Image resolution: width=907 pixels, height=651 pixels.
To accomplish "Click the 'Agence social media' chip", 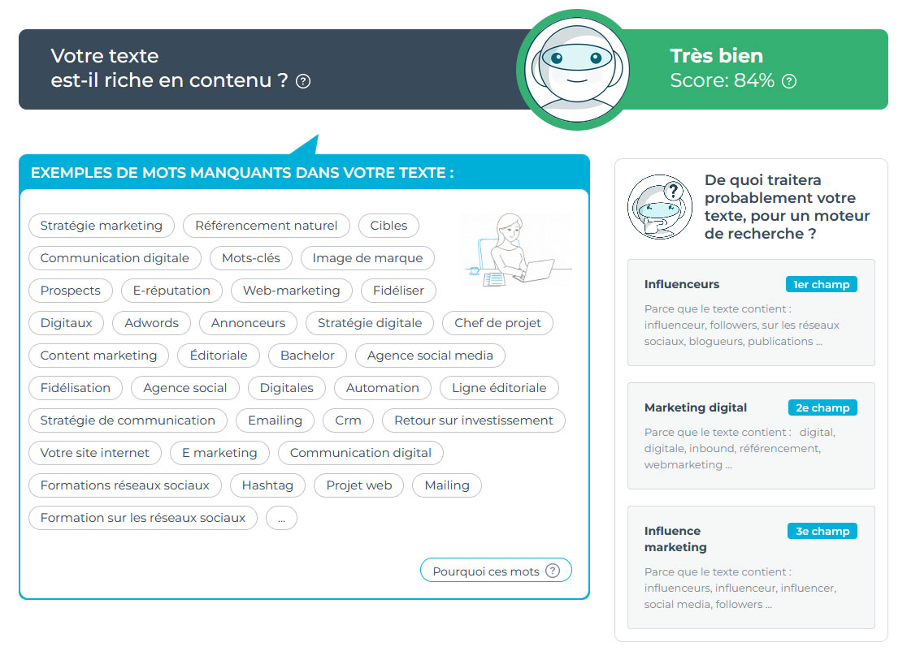I will click(431, 356).
